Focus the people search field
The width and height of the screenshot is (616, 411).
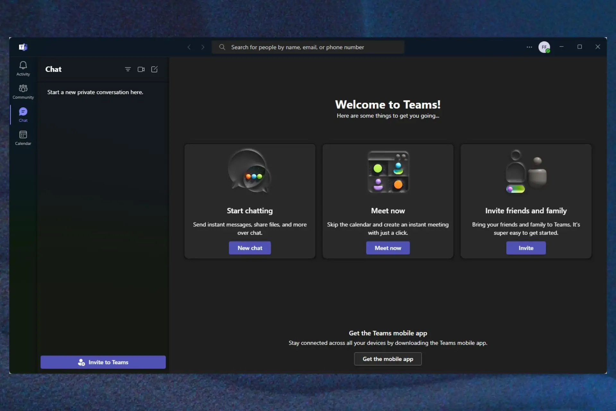308,47
